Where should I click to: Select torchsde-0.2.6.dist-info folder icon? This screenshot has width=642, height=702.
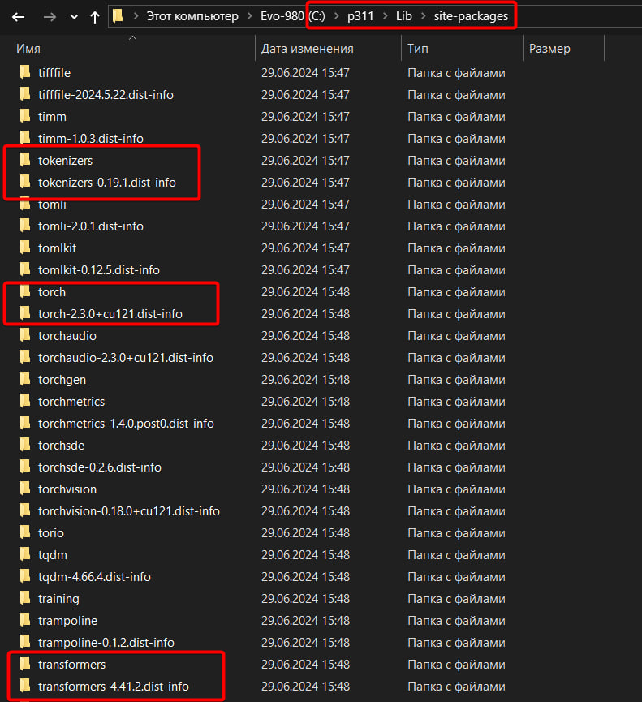point(25,467)
